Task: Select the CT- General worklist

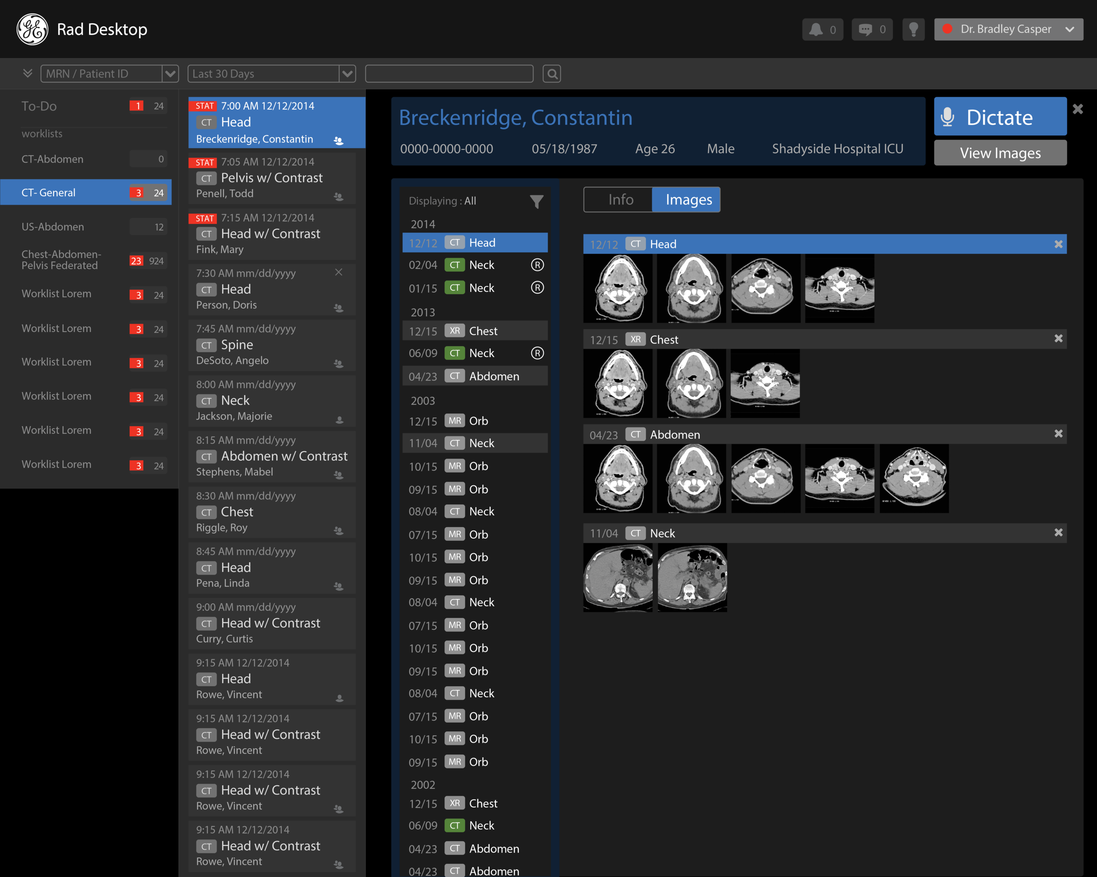Action: click(66, 192)
